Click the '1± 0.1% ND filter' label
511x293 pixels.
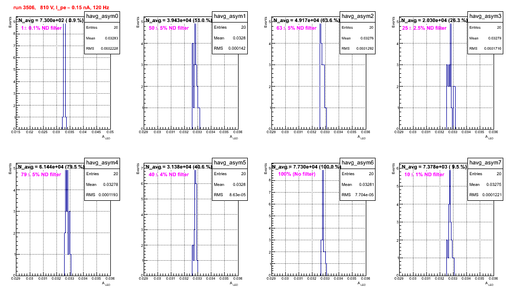(x=42, y=28)
